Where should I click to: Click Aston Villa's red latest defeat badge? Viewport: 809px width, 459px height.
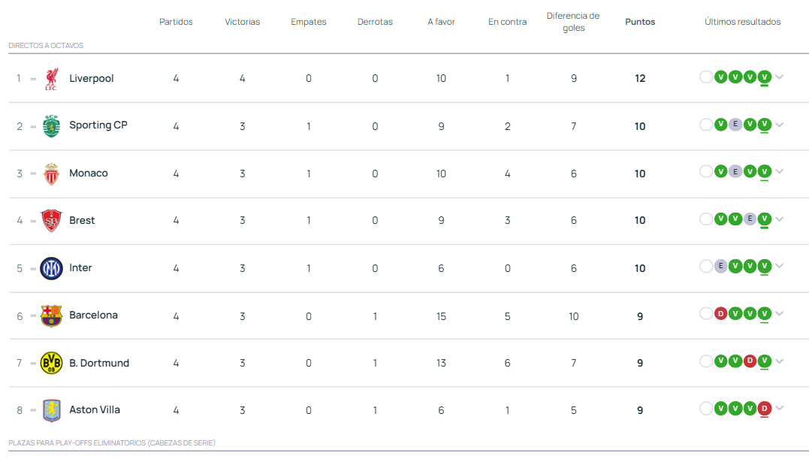(x=765, y=409)
